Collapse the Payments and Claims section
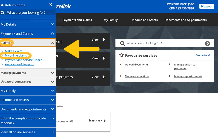The image size is (218, 137). (52, 33)
